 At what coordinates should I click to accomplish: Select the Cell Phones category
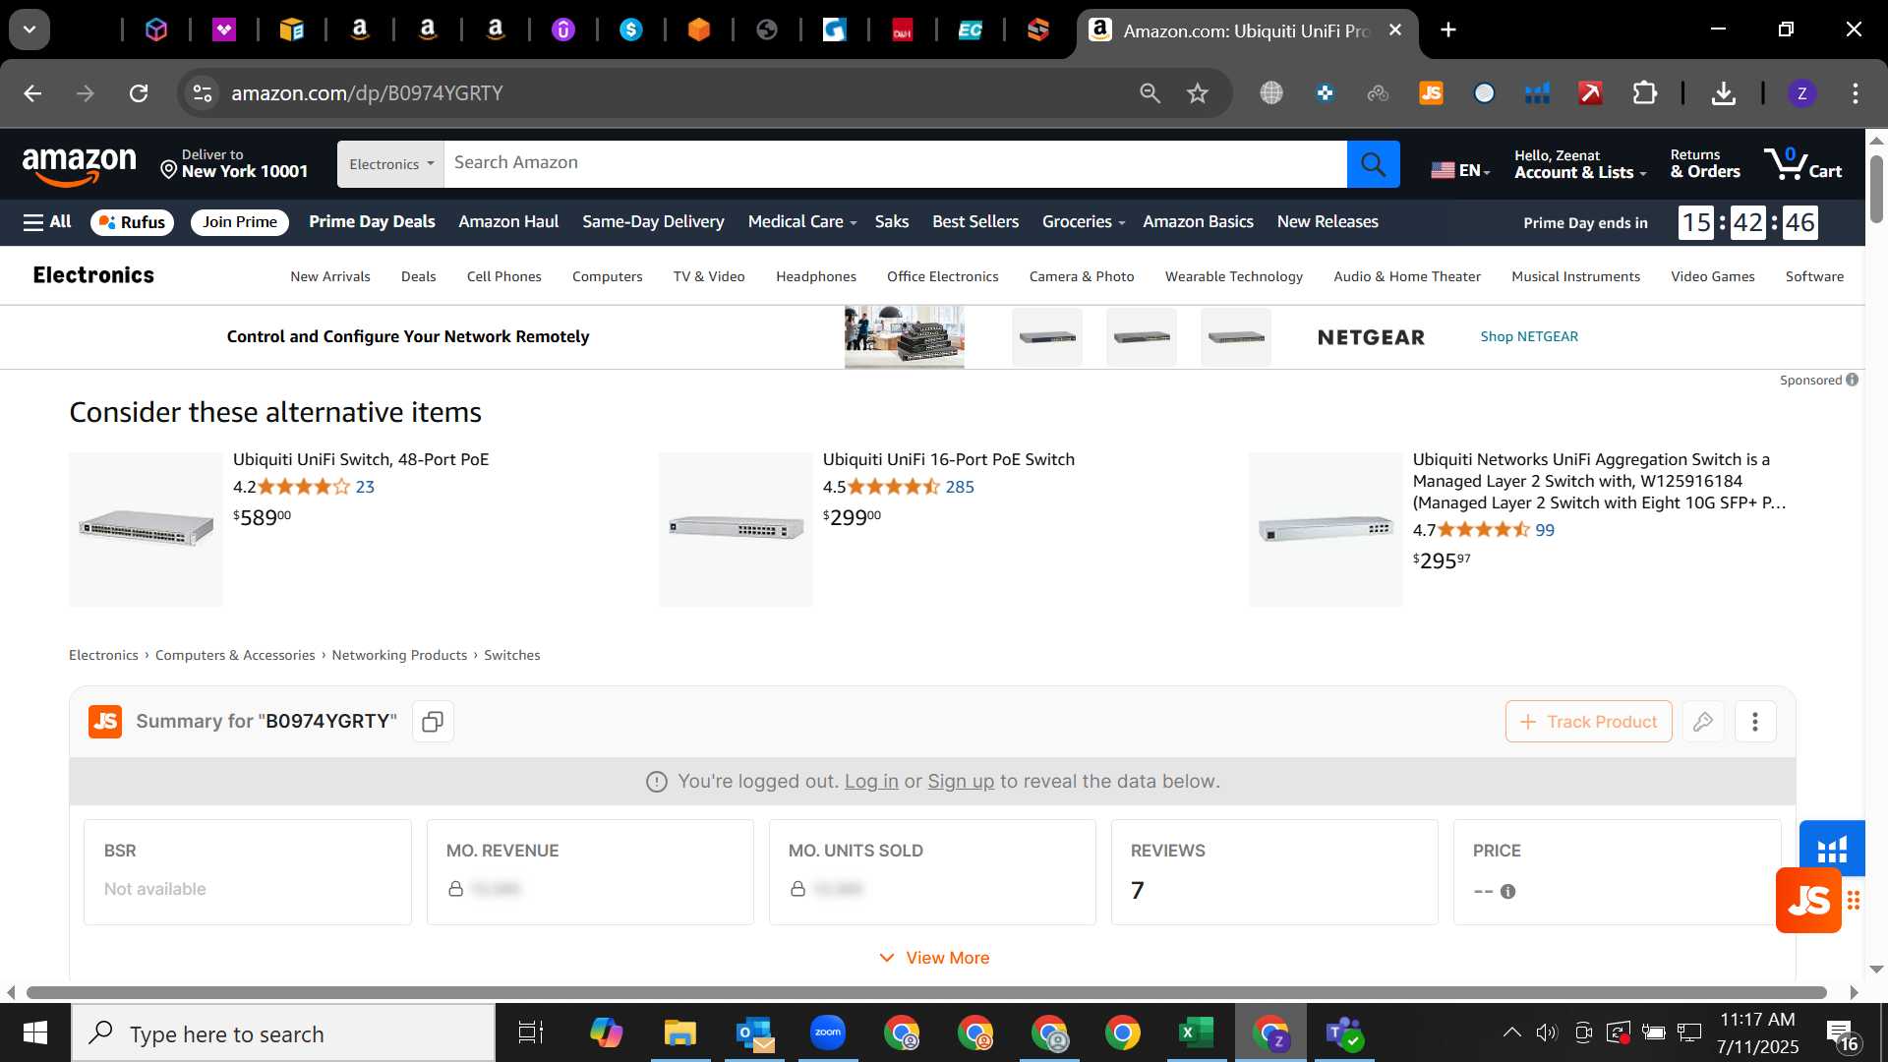point(503,277)
